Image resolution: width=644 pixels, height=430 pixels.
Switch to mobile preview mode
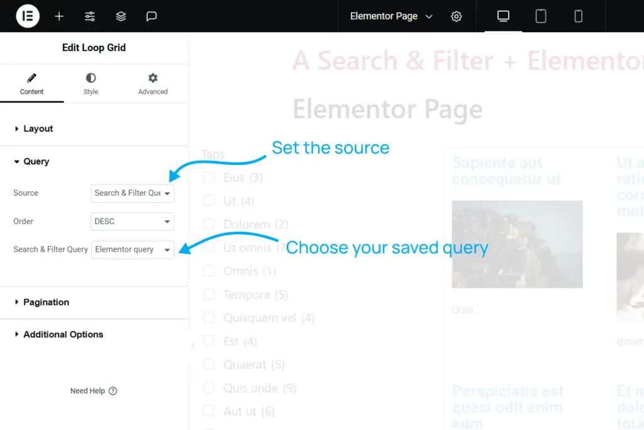point(579,16)
